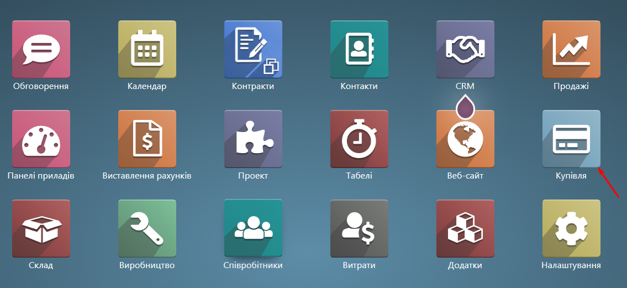The image size is (627, 288).
Task: Open the Контакти address book icon
Action: 359,49
